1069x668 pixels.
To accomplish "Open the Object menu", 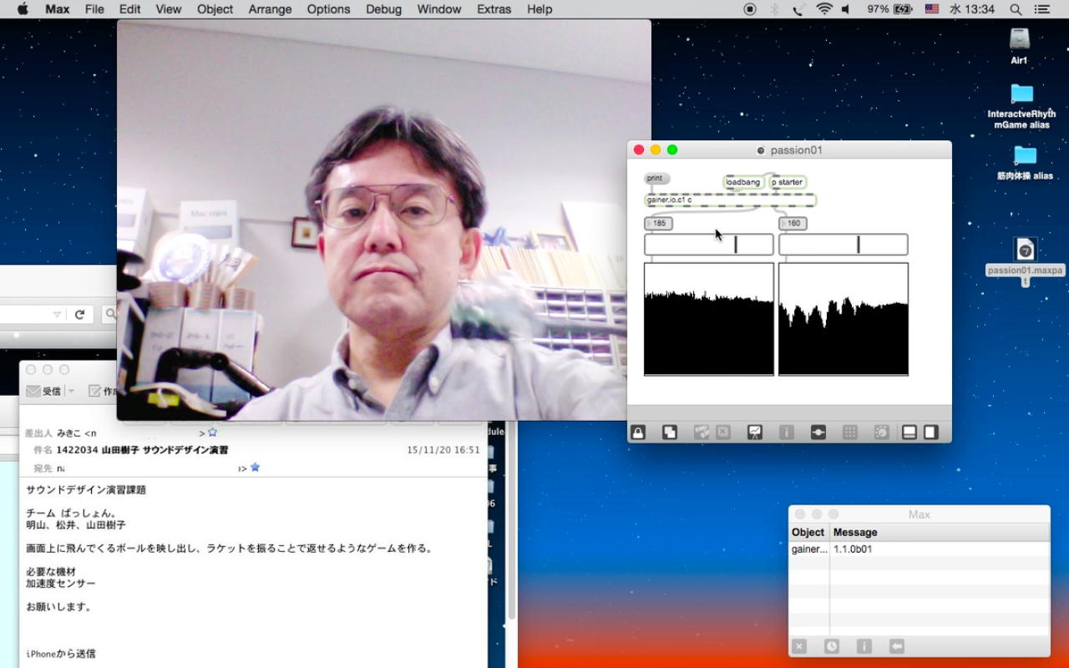I will click(x=215, y=9).
